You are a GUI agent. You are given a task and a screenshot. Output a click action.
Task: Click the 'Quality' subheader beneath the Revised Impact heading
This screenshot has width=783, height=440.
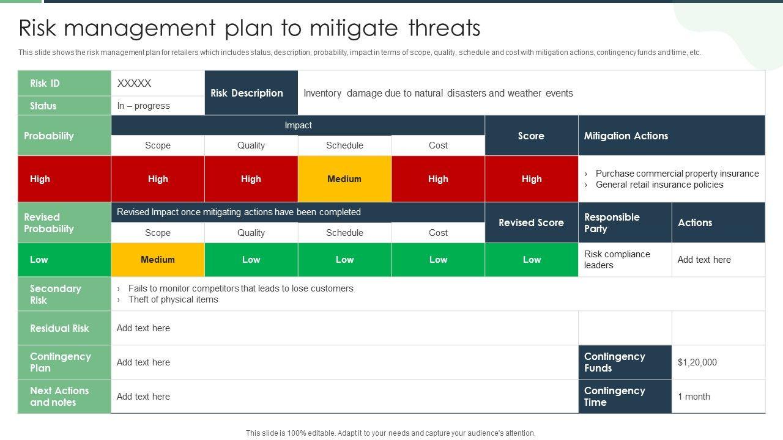(251, 233)
